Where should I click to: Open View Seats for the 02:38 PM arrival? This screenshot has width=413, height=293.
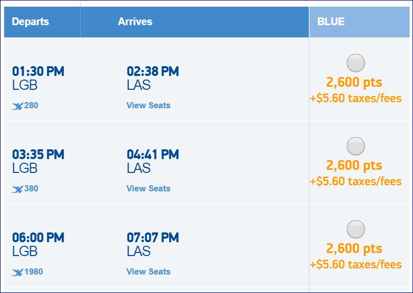pyautogui.click(x=148, y=105)
